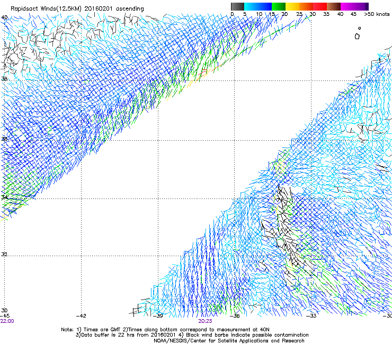Click the 'Data buffer is 22 hrs' note line
Image resolution: width=392 pixels, height=344 pixels.
coord(192,335)
